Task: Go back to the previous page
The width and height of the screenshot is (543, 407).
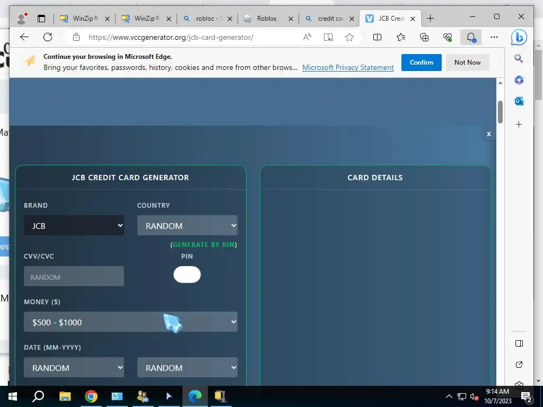Action: [24, 37]
